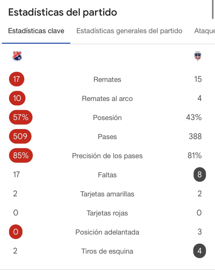Tap the red 85% pass accuracy badge
215x271 pixels.
[x=21, y=155]
